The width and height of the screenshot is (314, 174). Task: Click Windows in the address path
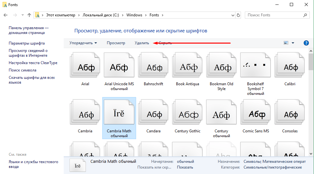134,15
